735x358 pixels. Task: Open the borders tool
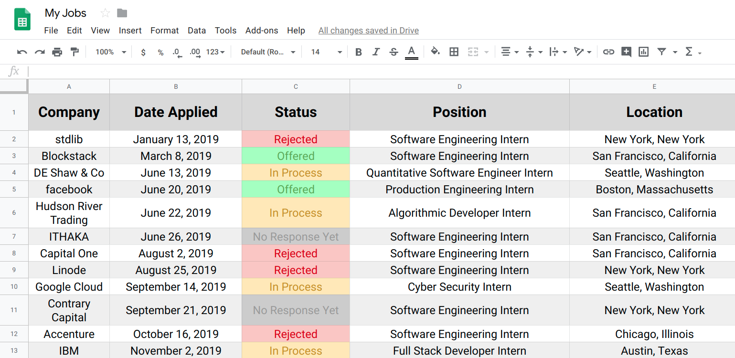454,52
